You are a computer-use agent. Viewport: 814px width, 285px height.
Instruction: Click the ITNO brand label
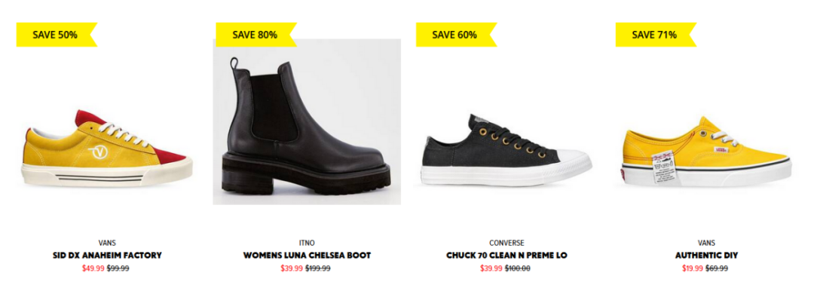point(307,243)
